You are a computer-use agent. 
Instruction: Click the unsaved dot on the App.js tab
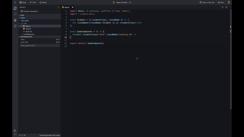[72, 7]
